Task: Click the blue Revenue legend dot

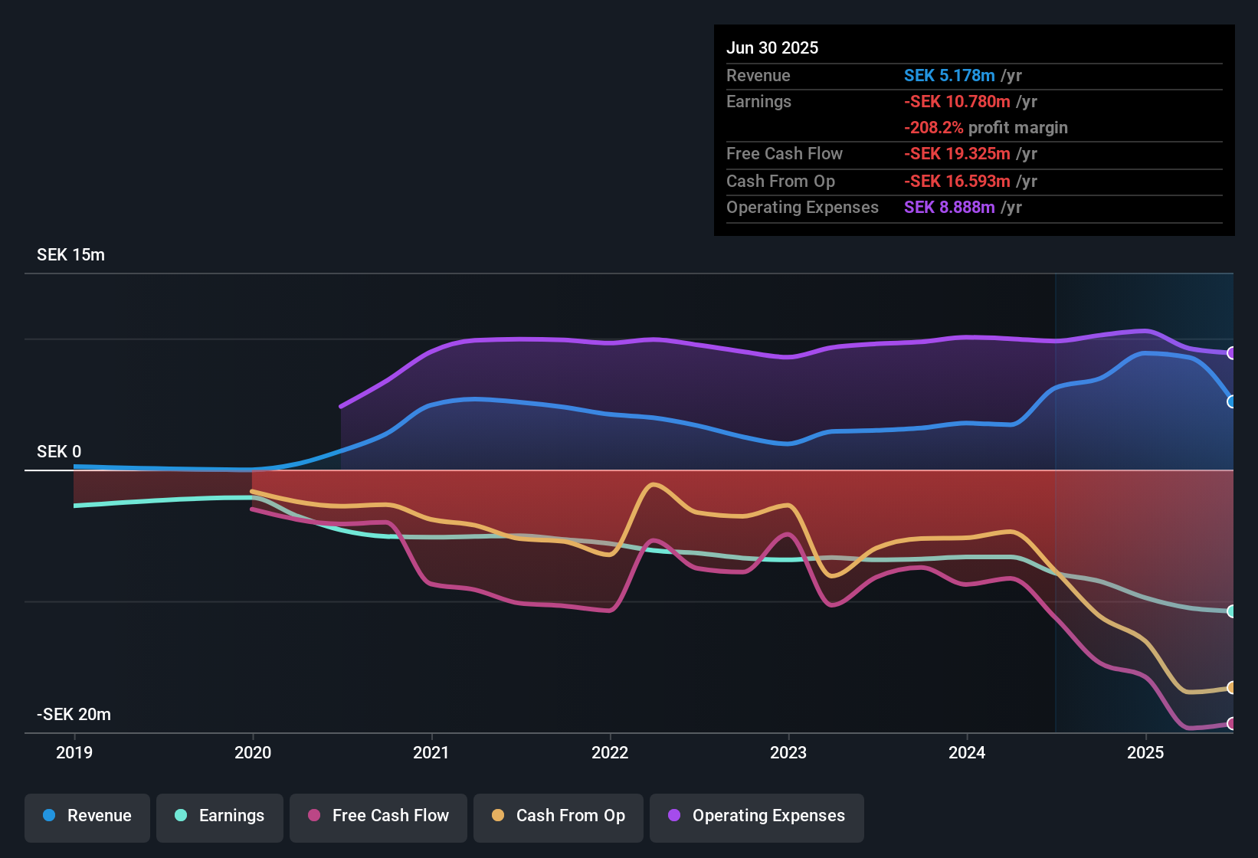Action: (48, 816)
